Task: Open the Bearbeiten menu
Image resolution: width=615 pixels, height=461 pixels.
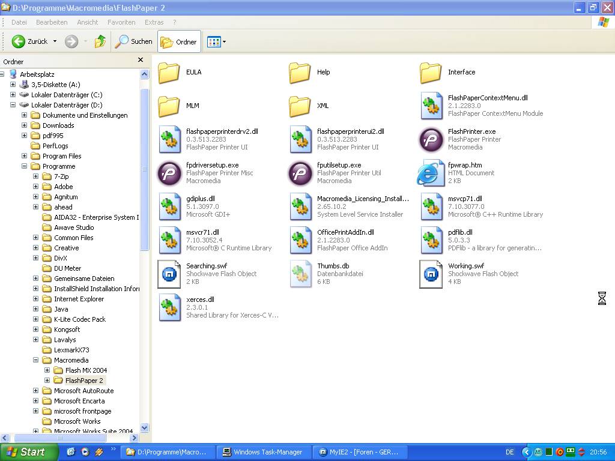Action: coord(52,22)
